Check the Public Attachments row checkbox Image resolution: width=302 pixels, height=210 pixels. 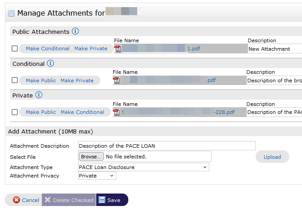(15, 48)
